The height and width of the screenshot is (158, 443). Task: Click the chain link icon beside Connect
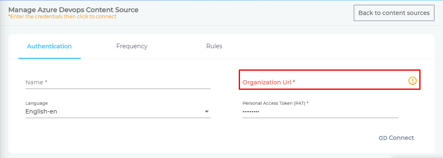tap(383, 138)
